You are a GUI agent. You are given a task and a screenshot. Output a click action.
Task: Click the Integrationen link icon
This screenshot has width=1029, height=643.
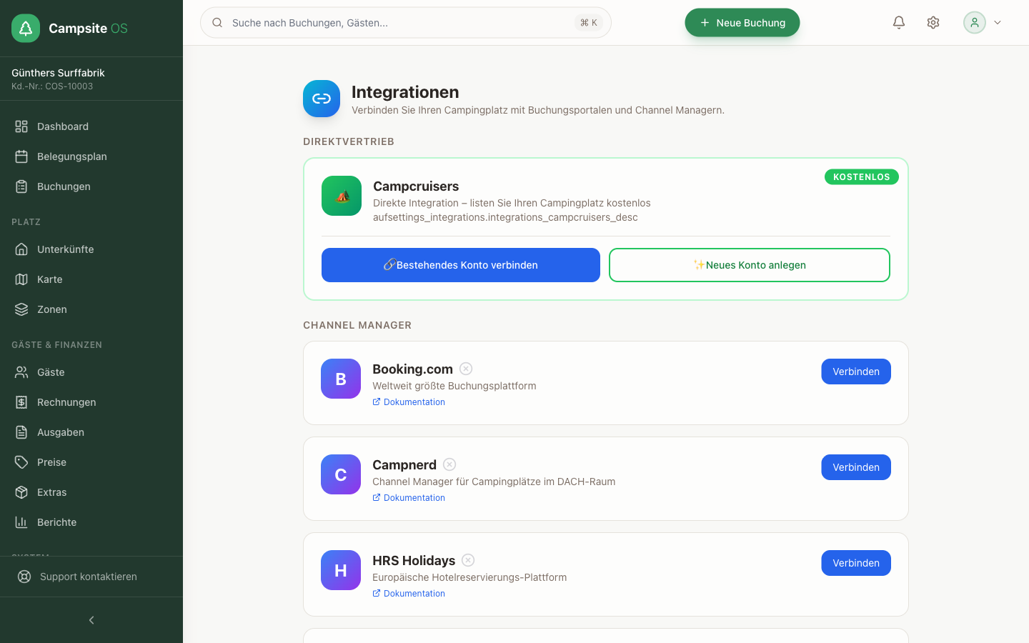coord(322,99)
